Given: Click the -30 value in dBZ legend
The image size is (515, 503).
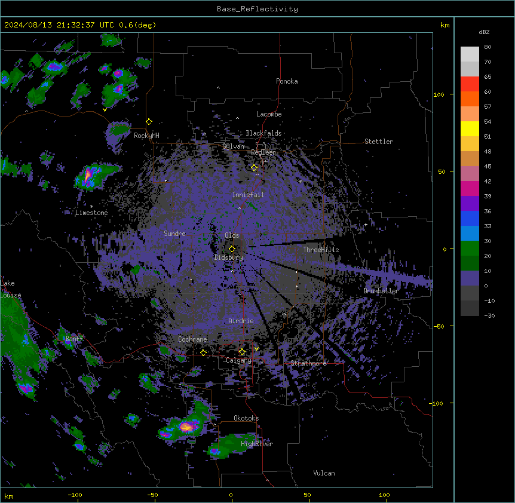Looking at the screenshot, I should tap(489, 315).
